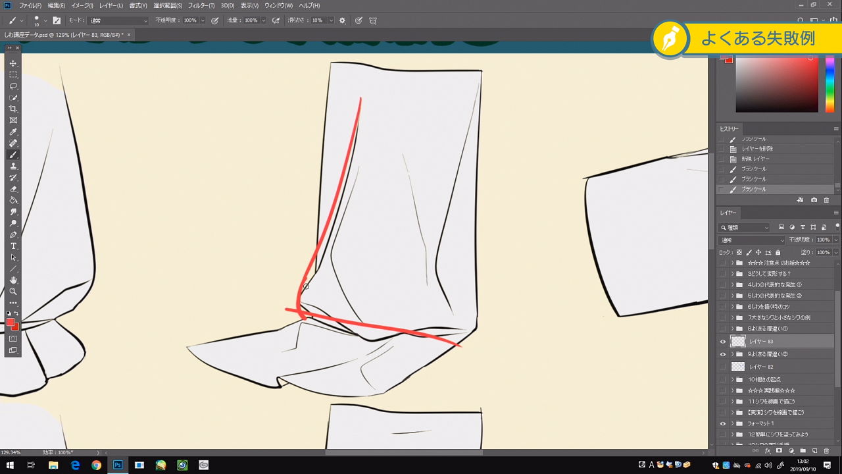The height and width of the screenshot is (474, 842).
Task: Expand group 6しわを描く時のコツ
Action: tap(732, 307)
